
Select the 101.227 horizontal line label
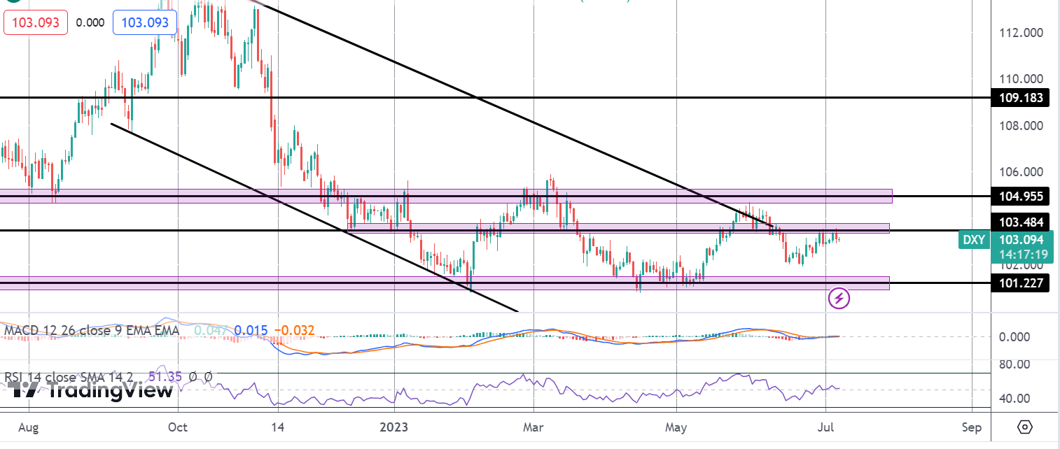1021,283
